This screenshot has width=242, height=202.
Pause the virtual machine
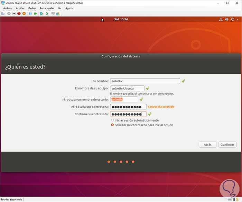click(30, 14)
